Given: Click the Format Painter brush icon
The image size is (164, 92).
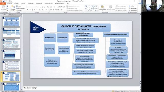Looking at the screenshot, I should click(7, 10).
